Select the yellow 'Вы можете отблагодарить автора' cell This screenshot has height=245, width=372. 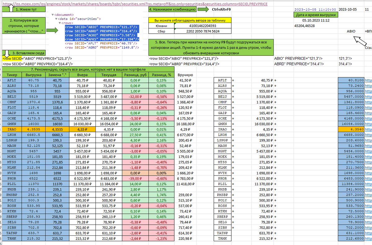coord(190,20)
